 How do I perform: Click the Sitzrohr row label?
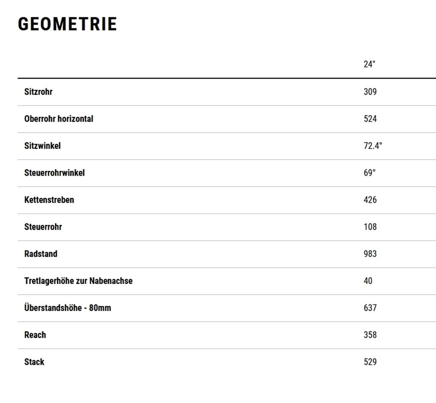(x=38, y=92)
